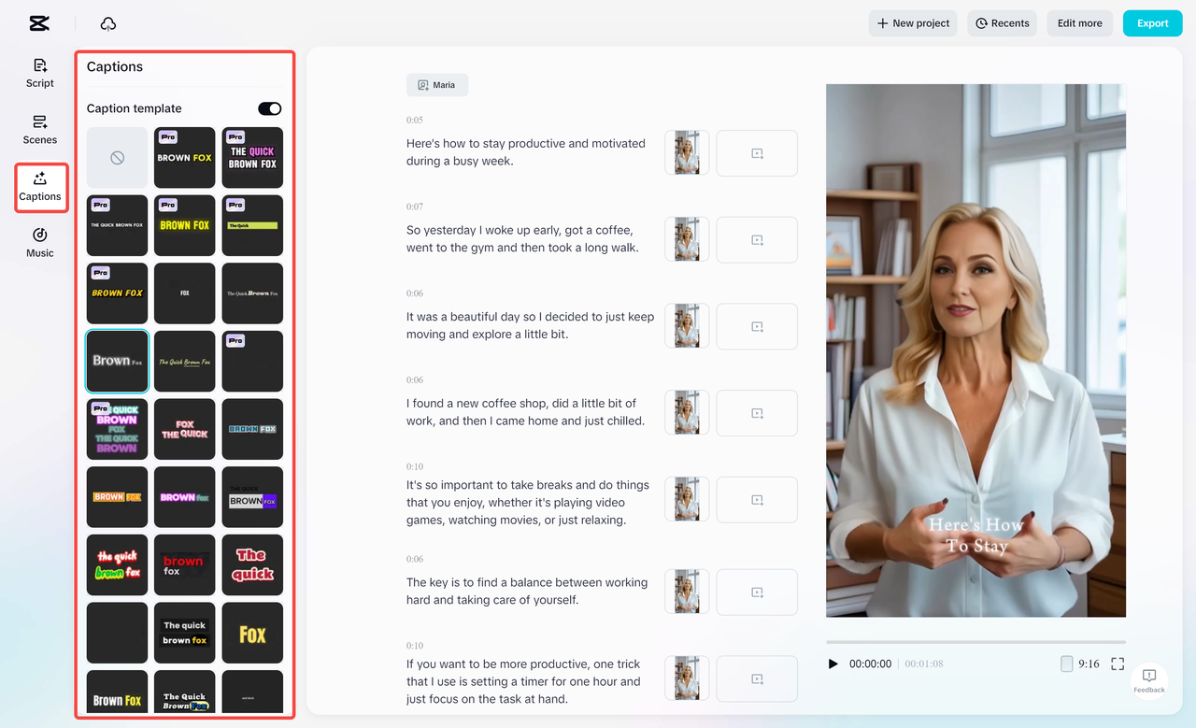This screenshot has width=1196, height=728.
Task: Start a New project
Action: pos(912,22)
